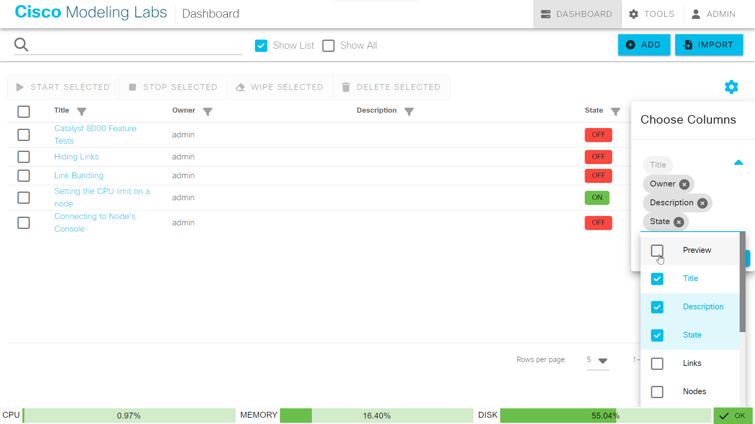This screenshot has height=424, width=755.
Task: Open the Title column filter
Action: pyautogui.click(x=81, y=111)
